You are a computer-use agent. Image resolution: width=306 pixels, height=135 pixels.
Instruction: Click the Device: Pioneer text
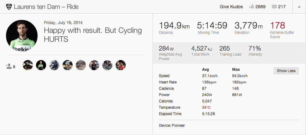click(x=172, y=126)
